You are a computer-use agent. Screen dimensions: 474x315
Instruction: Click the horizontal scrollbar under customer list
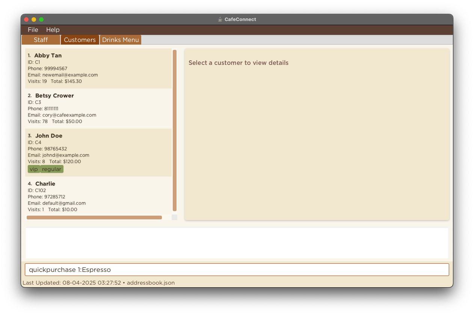click(94, 217)
